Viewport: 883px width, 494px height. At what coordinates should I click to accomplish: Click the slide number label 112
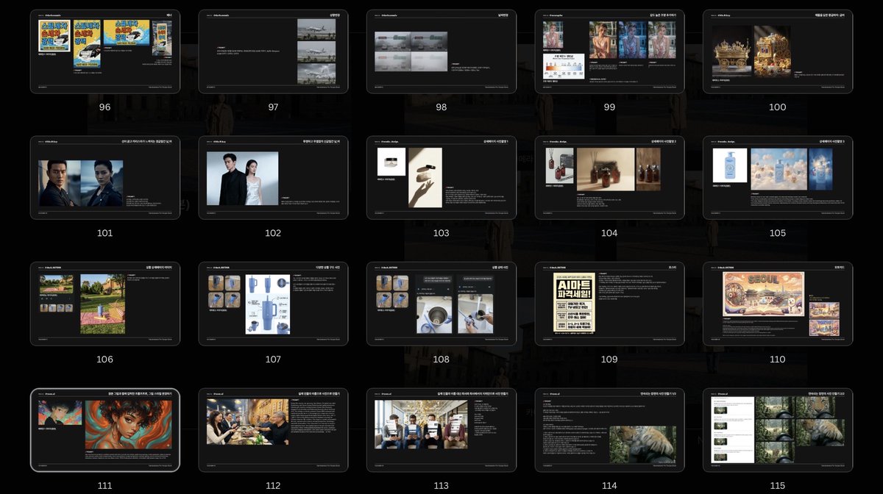273,486
